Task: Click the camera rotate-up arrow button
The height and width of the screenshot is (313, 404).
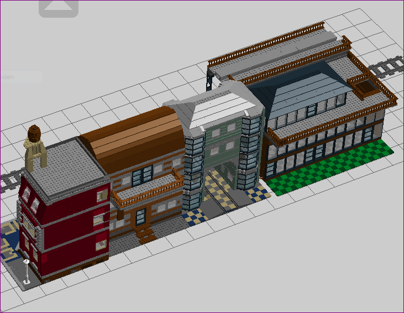Action: pyautogui.click(x=59, y=8)
